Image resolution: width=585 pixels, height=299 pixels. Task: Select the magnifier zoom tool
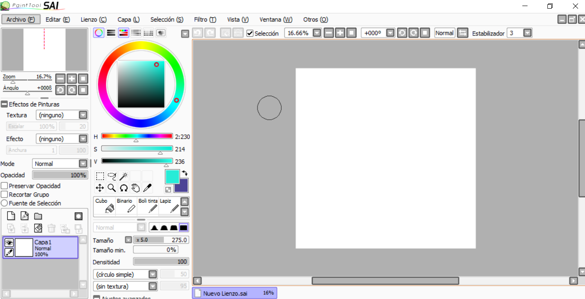112,188
